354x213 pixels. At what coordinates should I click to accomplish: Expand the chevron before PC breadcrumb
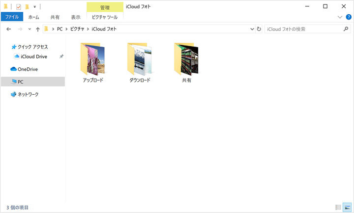click(53, 29)
